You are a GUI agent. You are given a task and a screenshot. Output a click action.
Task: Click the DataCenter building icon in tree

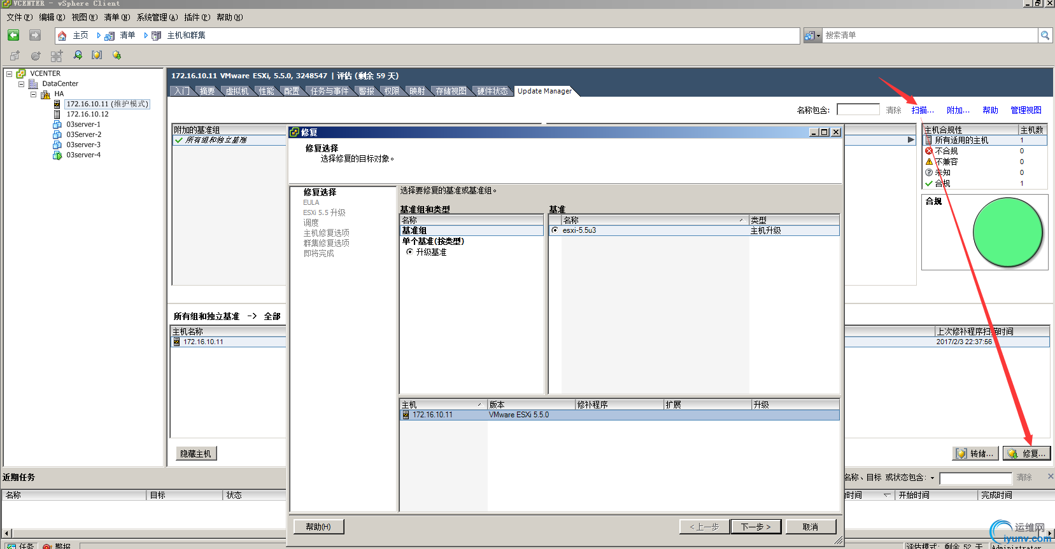pyautogui.click(x=33, y=84)
